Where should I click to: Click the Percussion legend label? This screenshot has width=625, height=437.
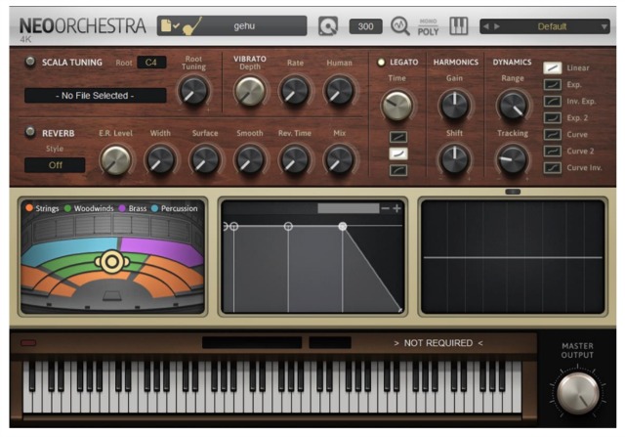coord(180,208)
